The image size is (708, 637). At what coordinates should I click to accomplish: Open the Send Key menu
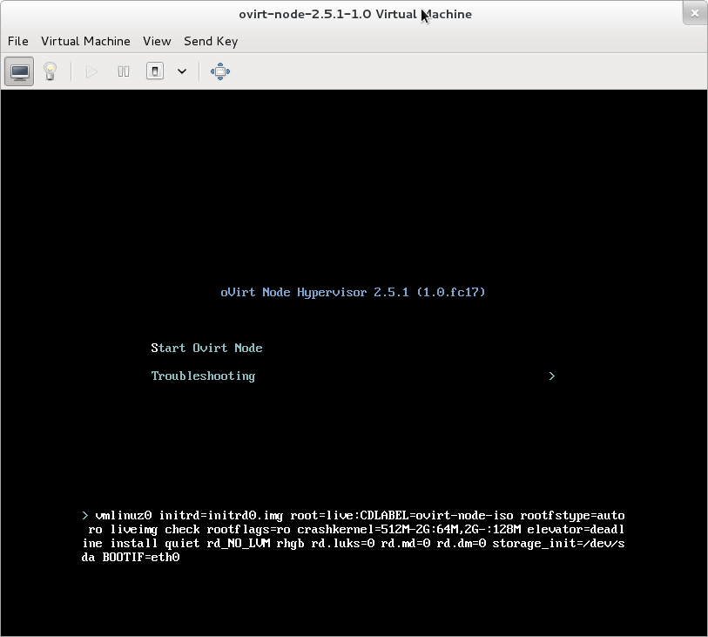(210, 41)
